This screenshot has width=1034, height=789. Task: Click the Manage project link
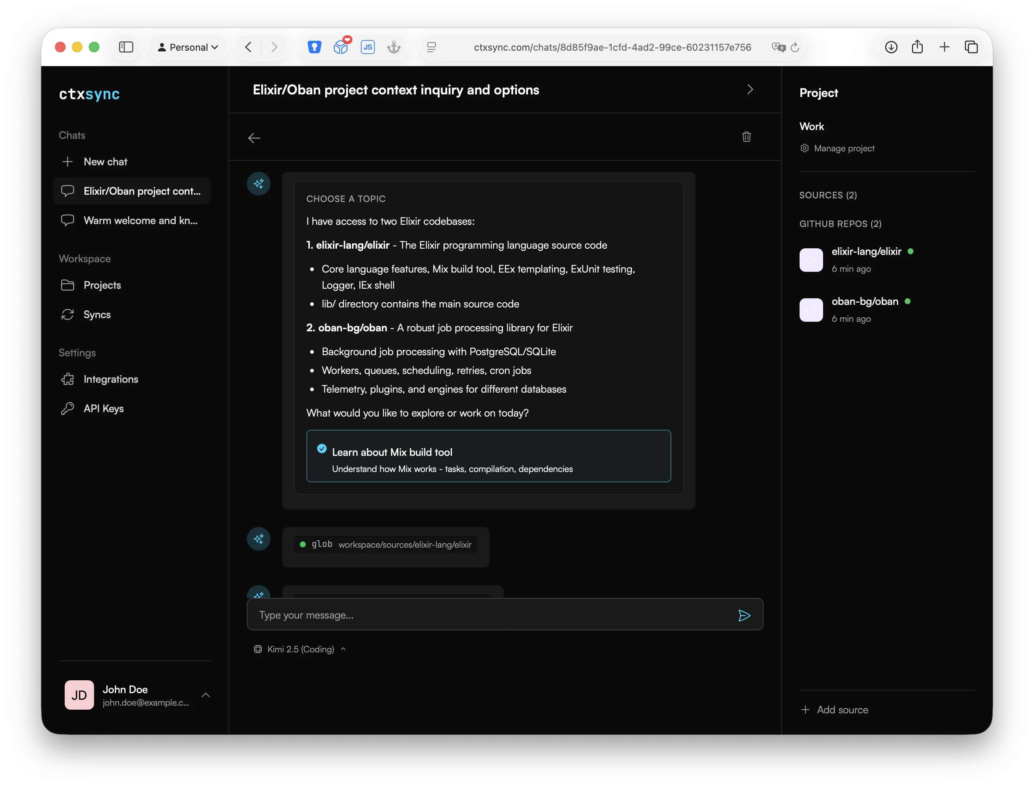pyautogui.click(x=844, y=148)
